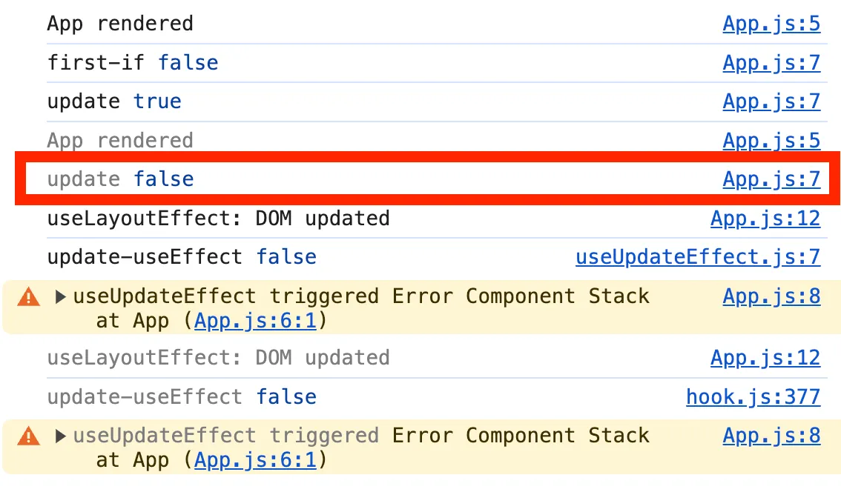
Task: Expand first 'useUpdateEffect triggered' warning triangle
Action: pos(61,296)
